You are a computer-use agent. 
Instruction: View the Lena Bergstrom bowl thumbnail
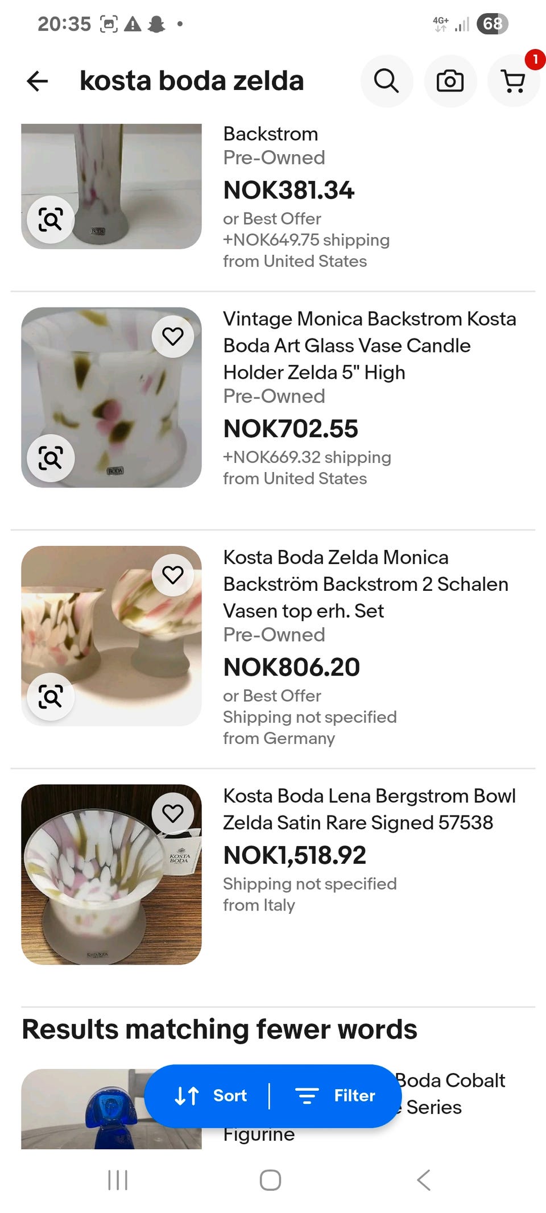111,874
